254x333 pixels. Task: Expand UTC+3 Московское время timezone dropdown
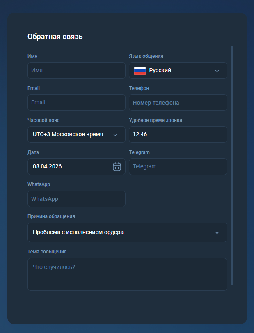[76, 135]
